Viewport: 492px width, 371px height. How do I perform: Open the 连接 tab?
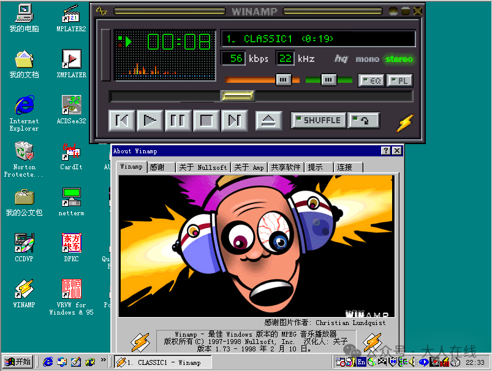point(349,167)
